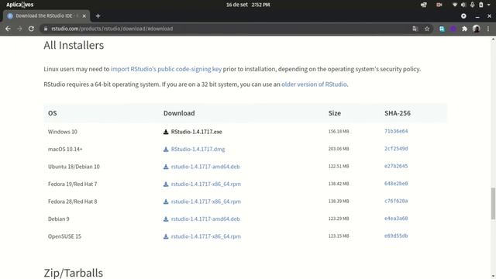496x279 pixels.
Task: Click the 122.51 MB size value
Action: (x=339, y=166)
